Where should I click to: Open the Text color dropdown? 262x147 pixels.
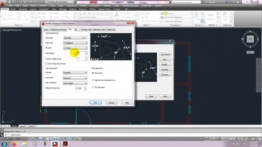[x=75, y=43]
